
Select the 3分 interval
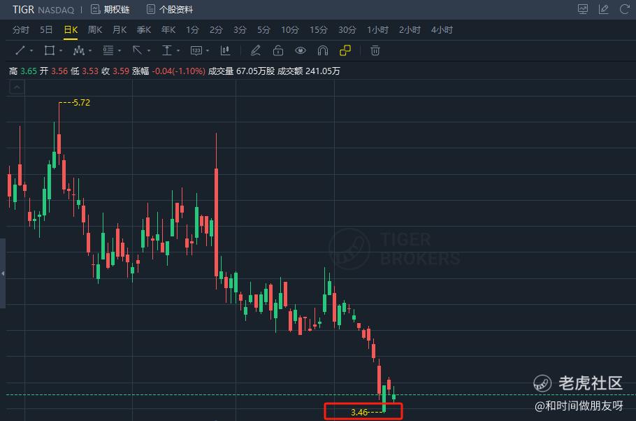240,29
